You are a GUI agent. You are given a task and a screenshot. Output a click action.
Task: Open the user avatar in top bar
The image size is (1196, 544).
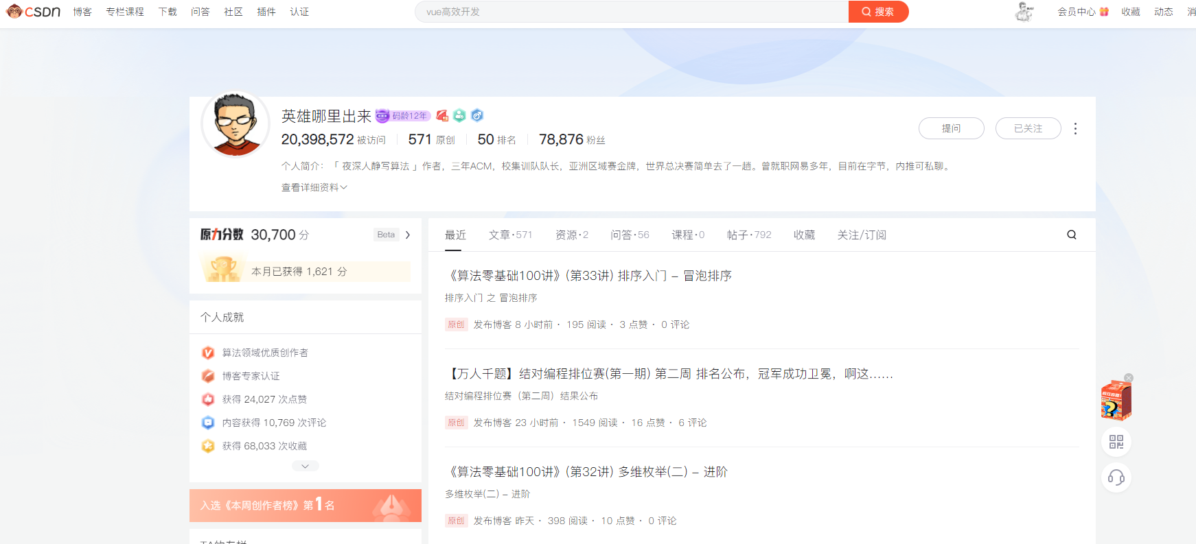point(1024,12)
